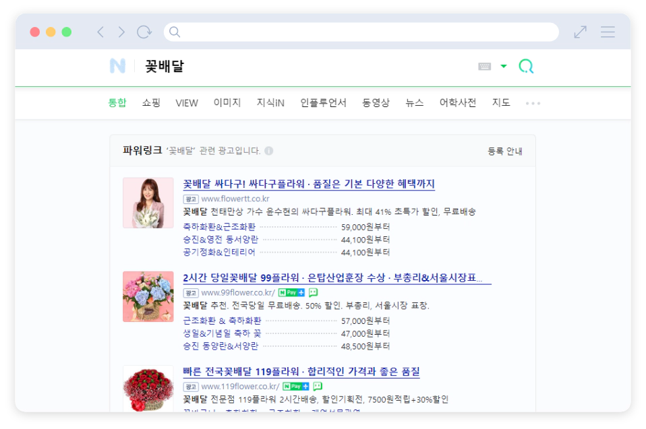Viewport: 646px width, 429px height.
Task: Click the talk chat icon beside 99flower's N Pay badge
Action: pyautogui.click(x=312, y=293)
